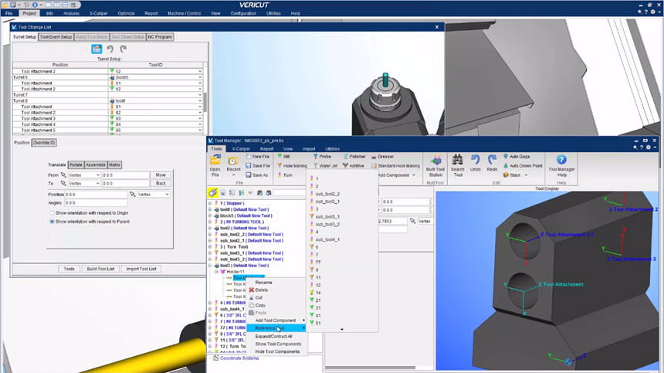Click Open File in Tool Manager
This screenshot has height=373, width=664.
point(215,165)
